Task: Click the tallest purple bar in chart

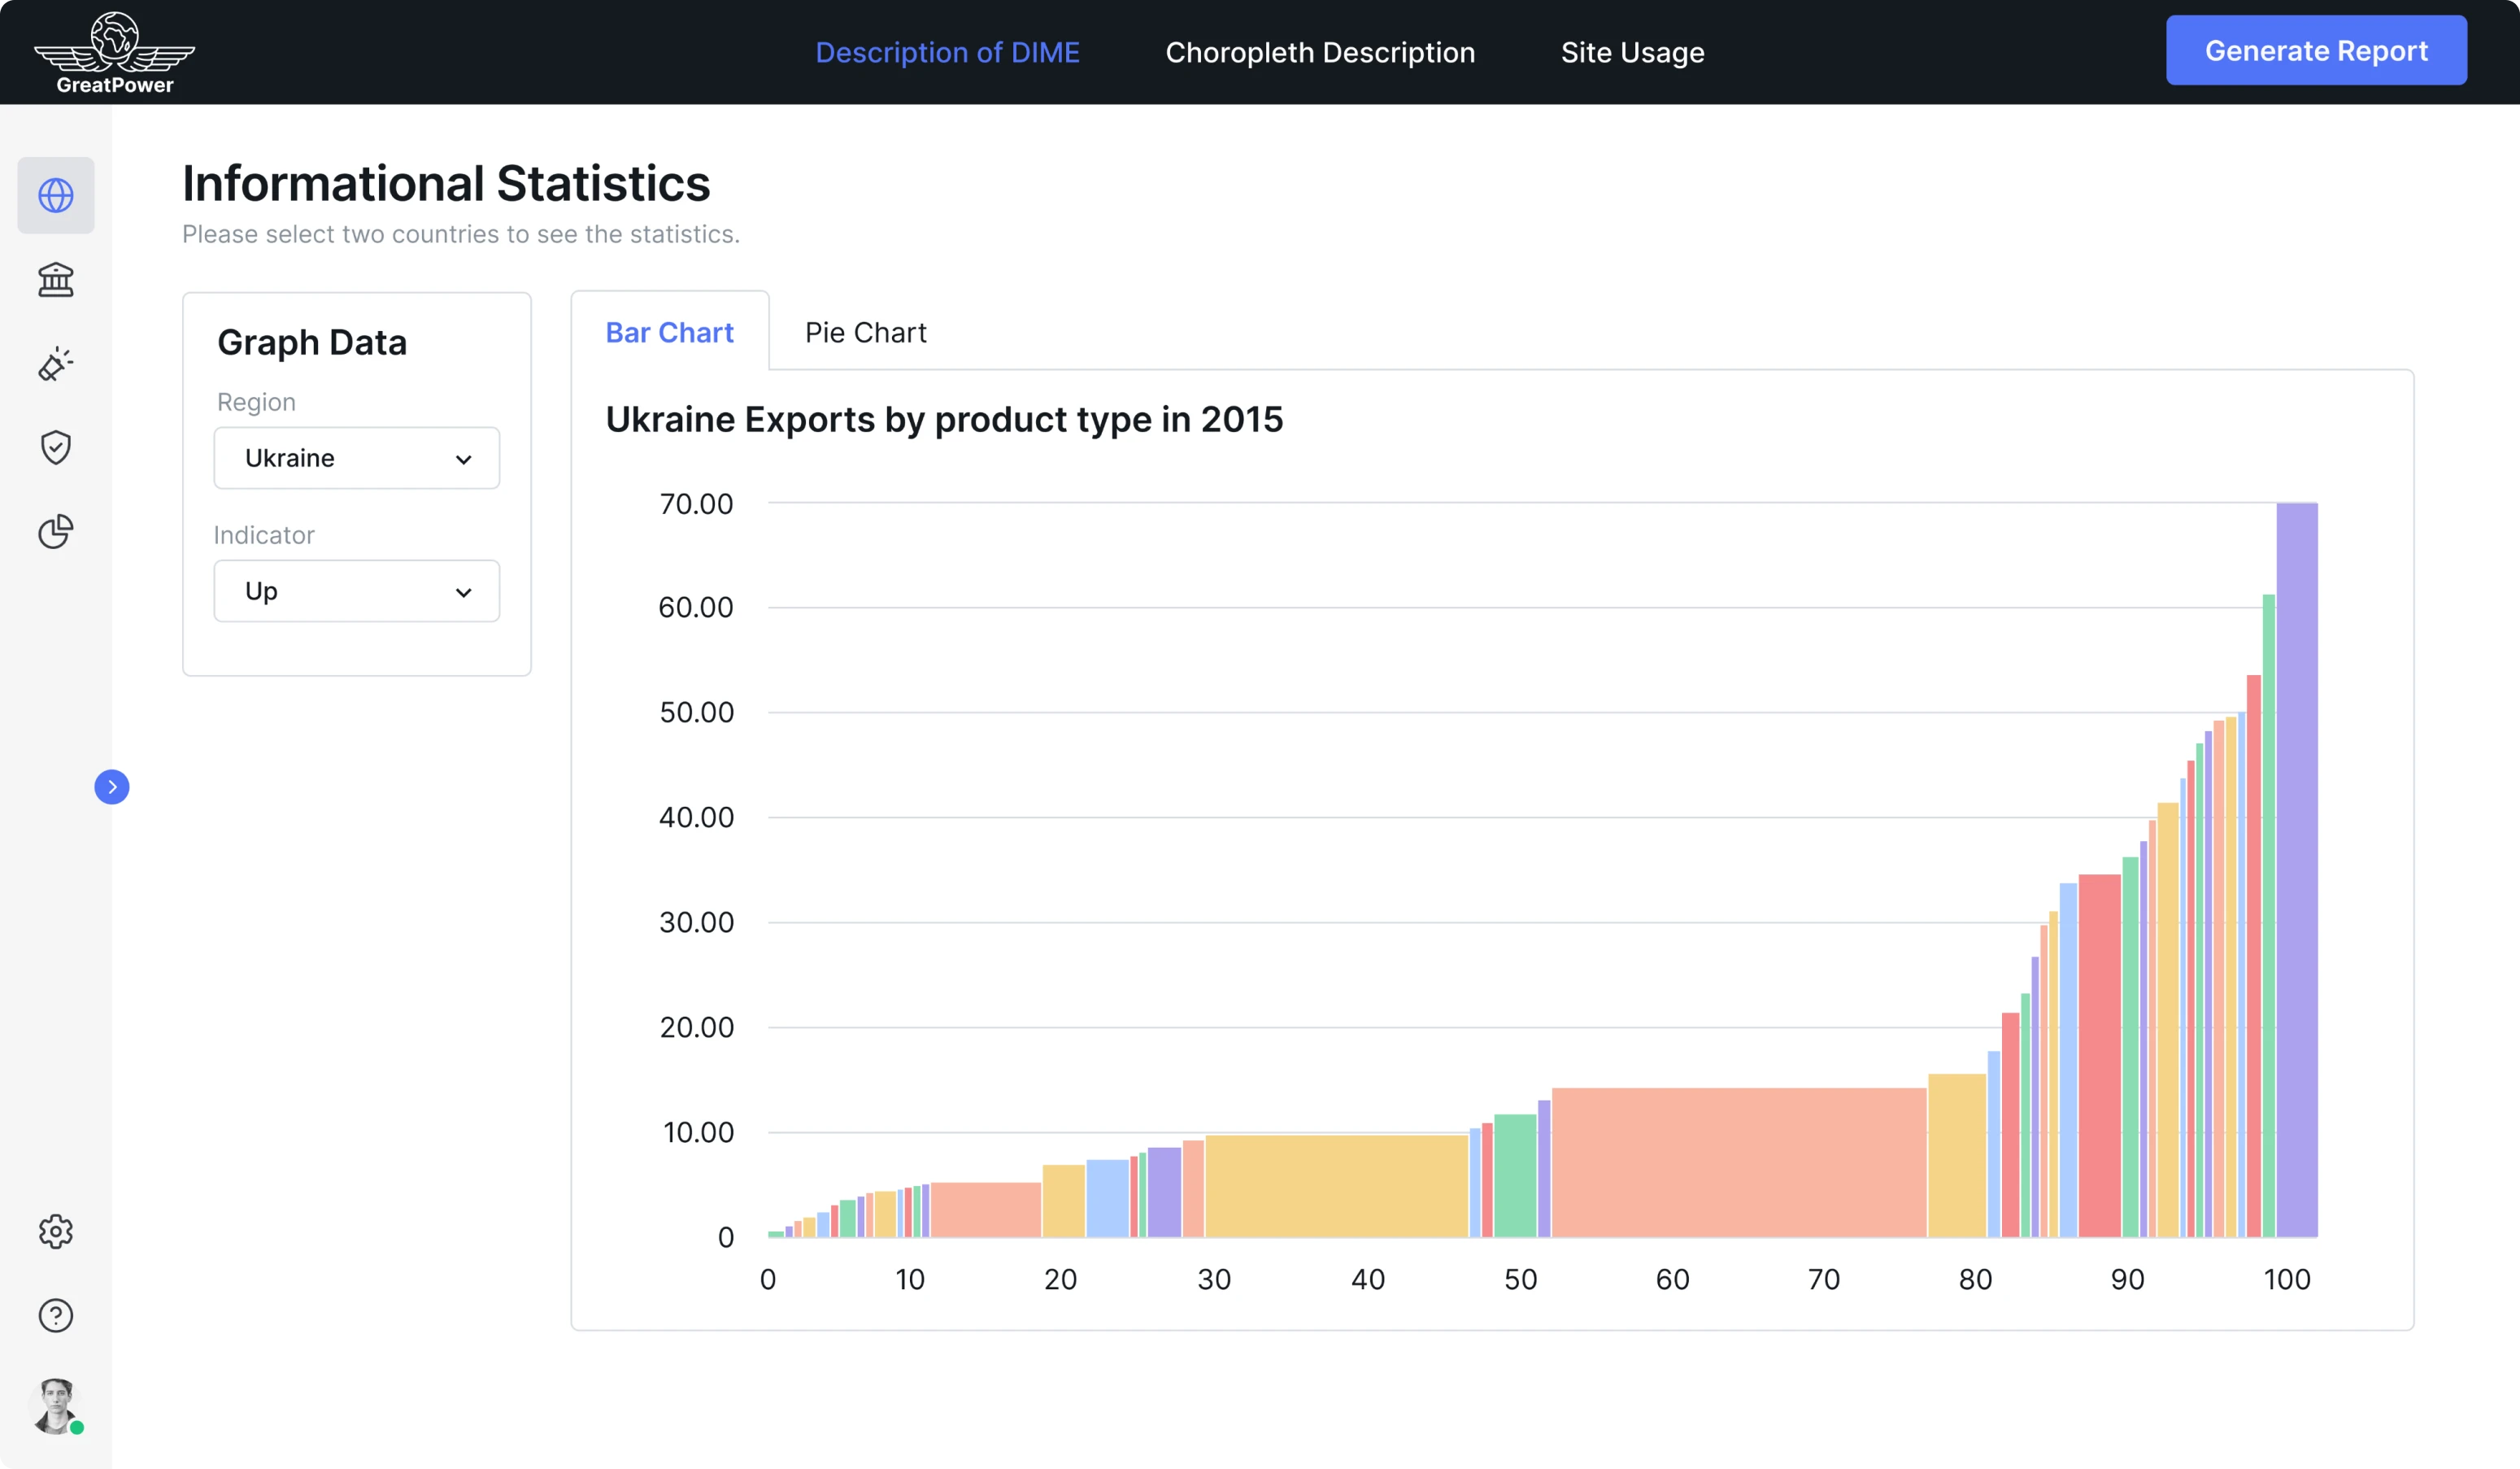Action: tap(2296, 870)
